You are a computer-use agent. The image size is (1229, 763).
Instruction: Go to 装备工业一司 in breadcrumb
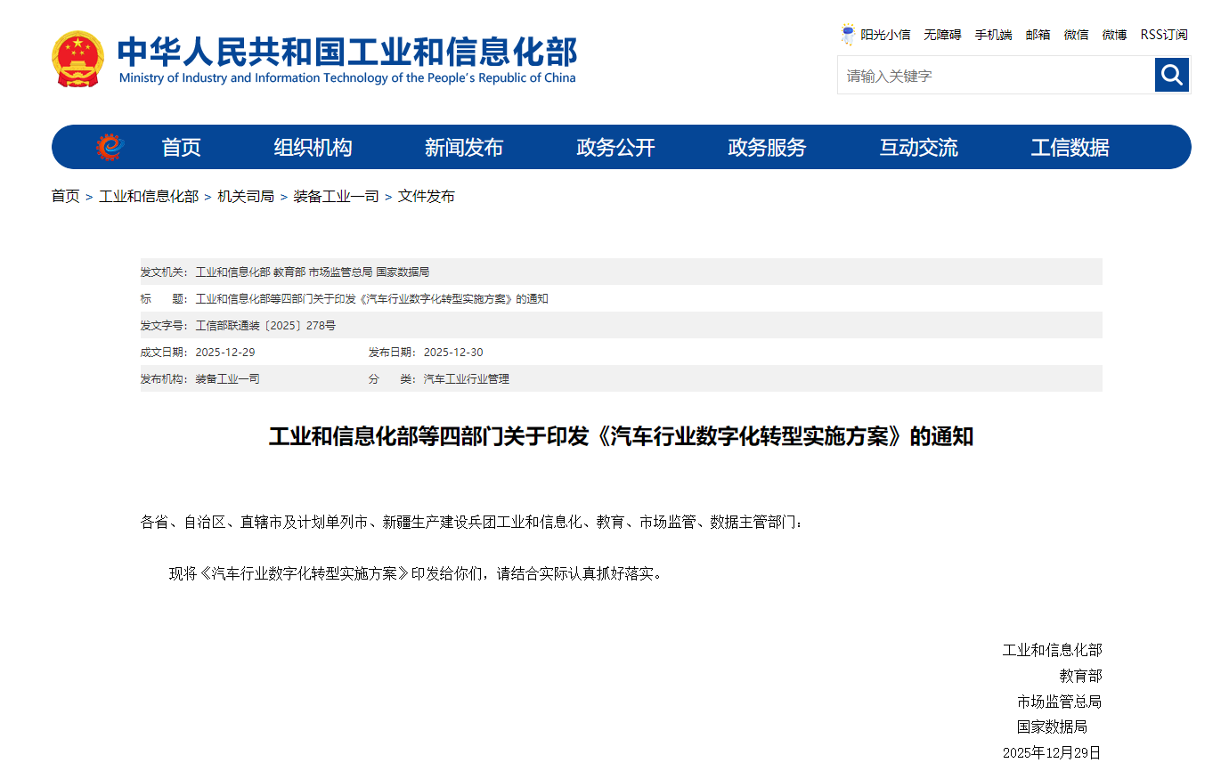pyautogui.click(x=336, y=197)
